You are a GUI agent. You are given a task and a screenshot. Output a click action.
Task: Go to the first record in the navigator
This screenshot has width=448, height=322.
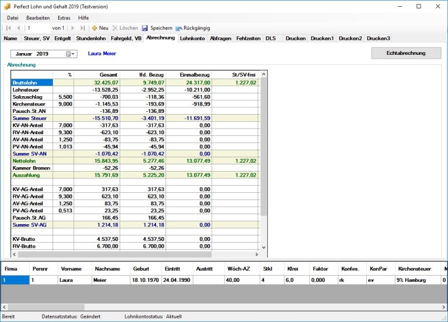tap(8, 28)
